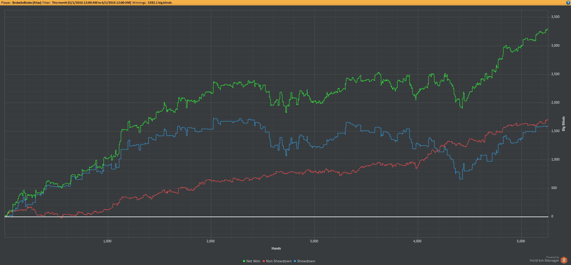Click the 3,500 y-axis label

555,17
